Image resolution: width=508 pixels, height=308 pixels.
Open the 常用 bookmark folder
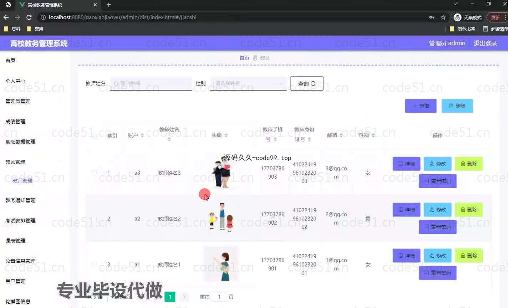click(35, 29)
